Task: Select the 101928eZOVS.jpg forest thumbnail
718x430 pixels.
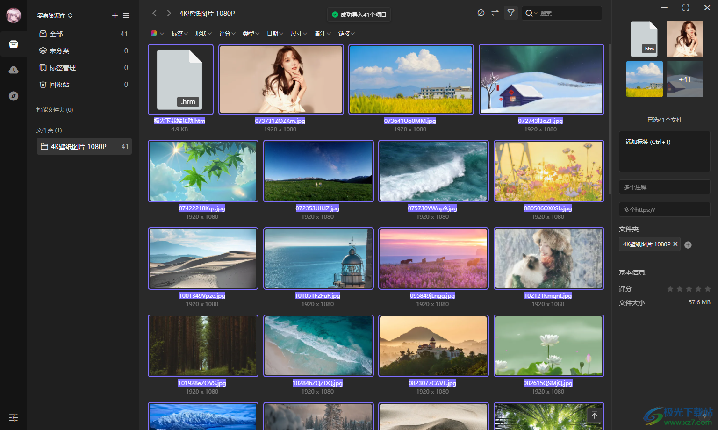Action: click(x=203, y=346)
